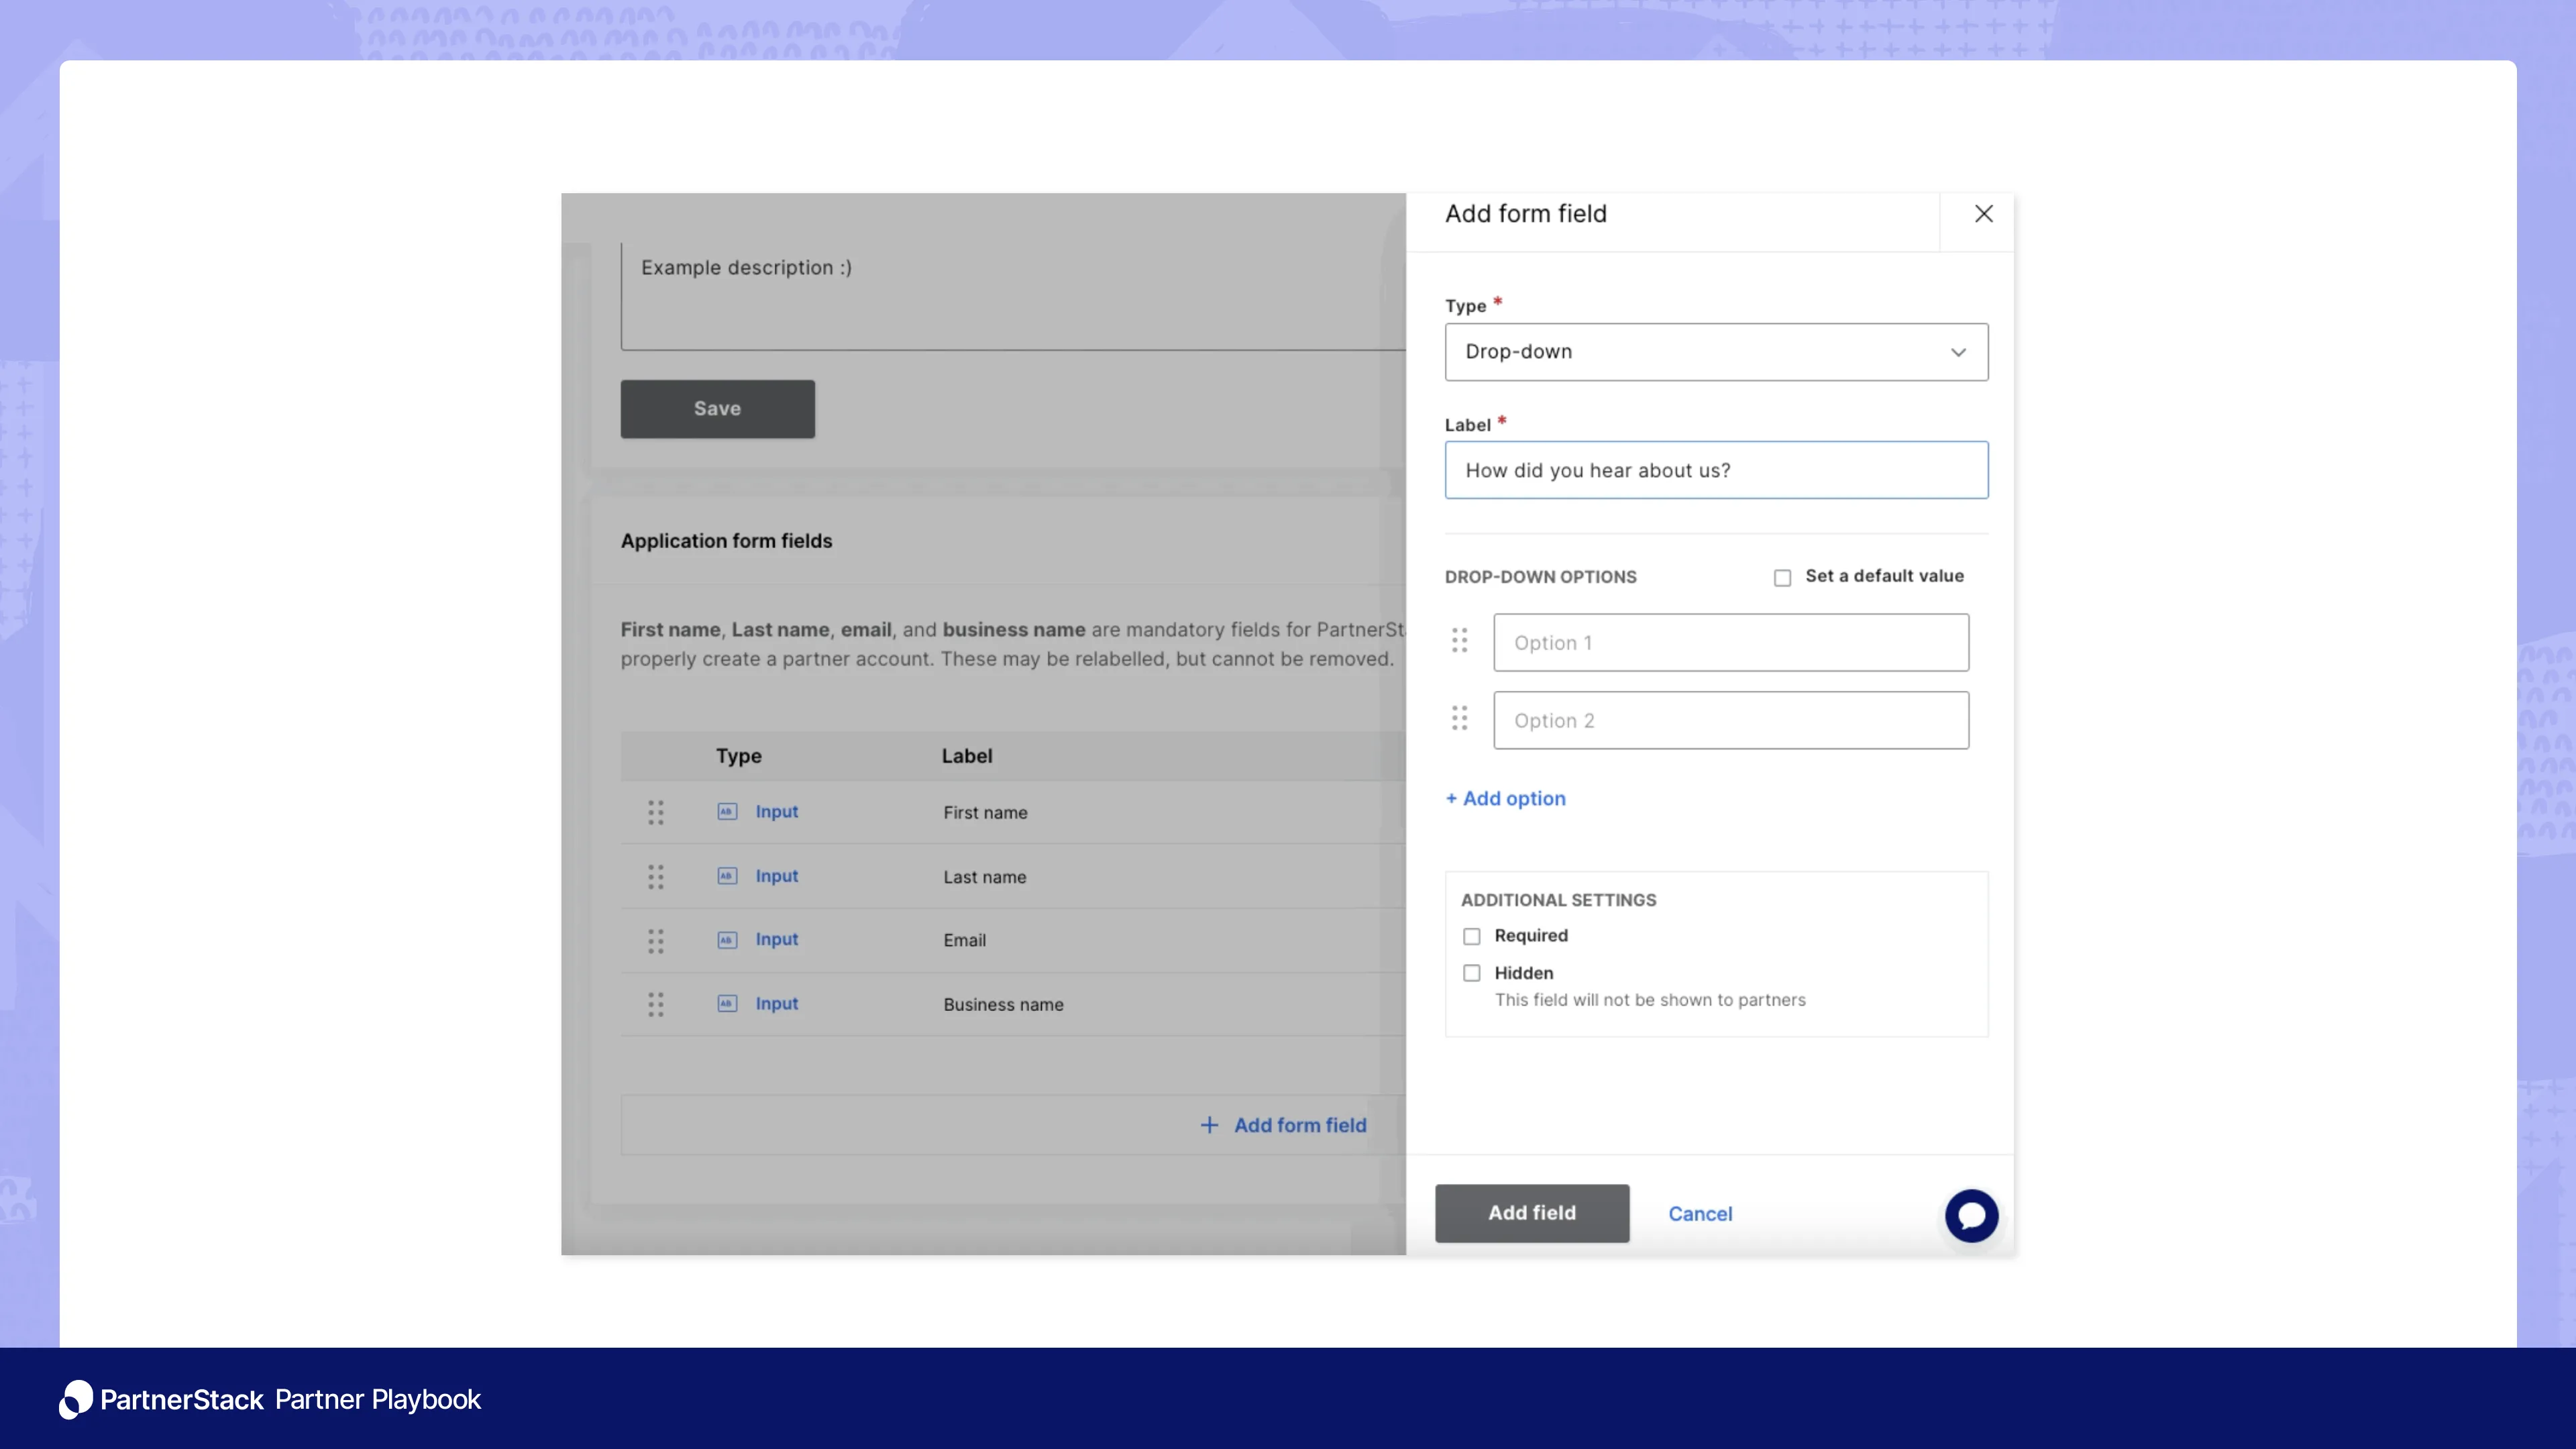Expand the field type chevron
Screen dimensions: 2576x1449
(1957, 352)
